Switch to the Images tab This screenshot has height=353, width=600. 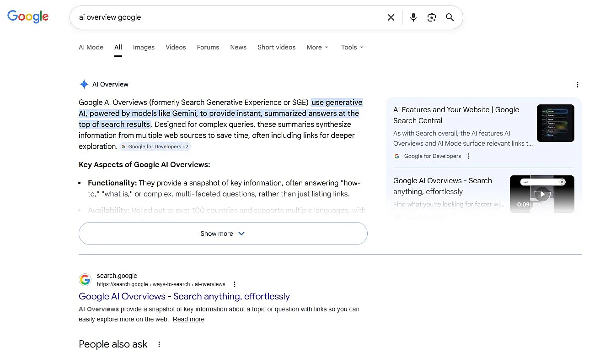(144, 47)
